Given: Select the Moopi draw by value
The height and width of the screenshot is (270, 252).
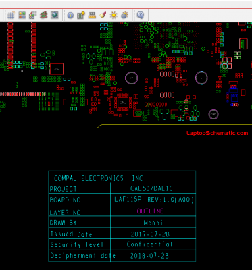Looking at the screenshot, I should 153,223.
